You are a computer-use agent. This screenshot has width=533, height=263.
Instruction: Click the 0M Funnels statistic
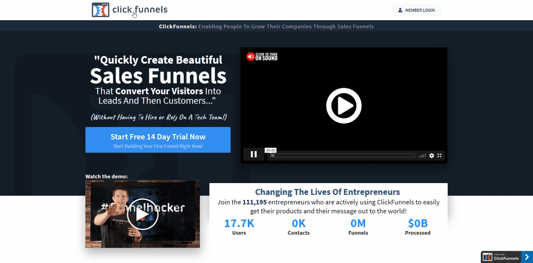[x=358, y=227]
